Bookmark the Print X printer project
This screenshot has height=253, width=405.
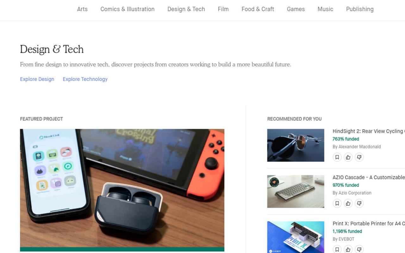pyautogui.click(x=337, y=249)
